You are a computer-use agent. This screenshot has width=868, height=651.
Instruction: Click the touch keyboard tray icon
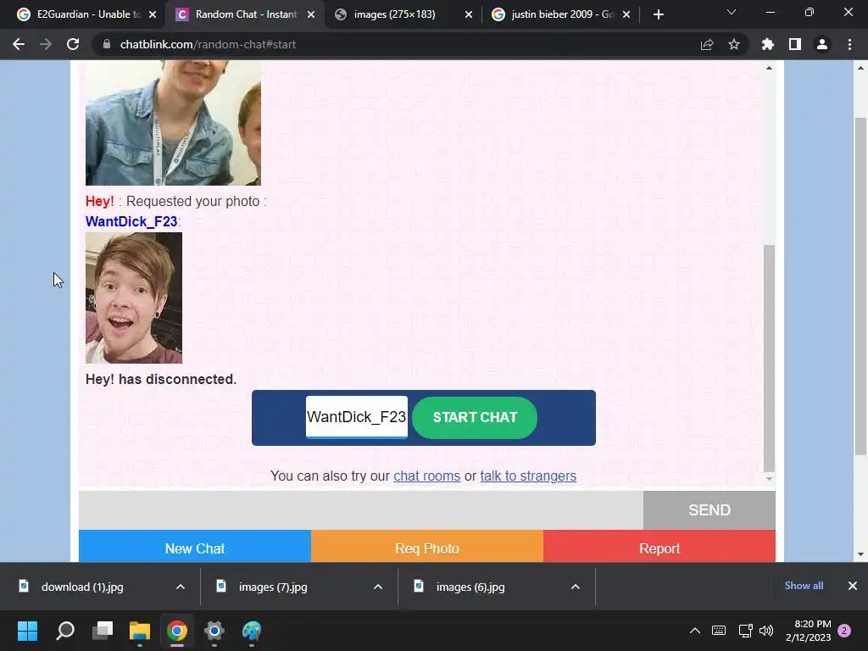click(x=719, y=631)
